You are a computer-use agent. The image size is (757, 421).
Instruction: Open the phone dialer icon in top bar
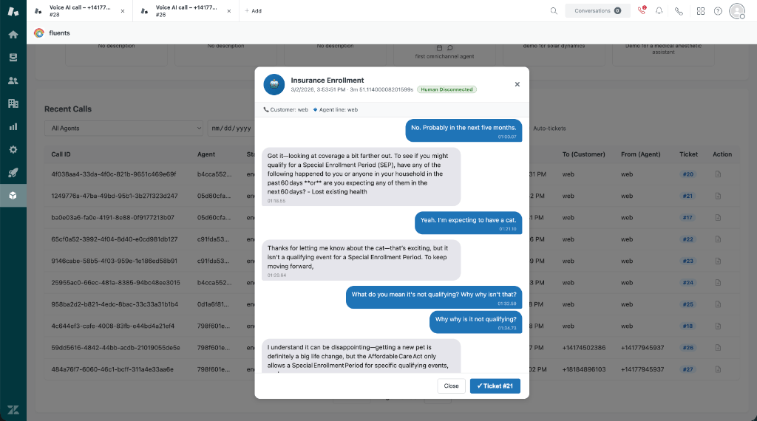pos(679,11)
